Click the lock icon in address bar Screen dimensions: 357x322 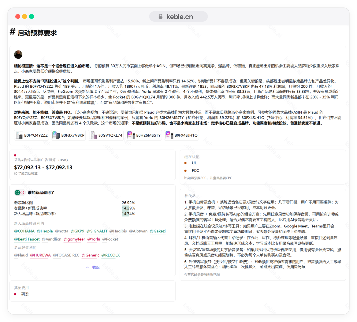(x=161, y=17)
